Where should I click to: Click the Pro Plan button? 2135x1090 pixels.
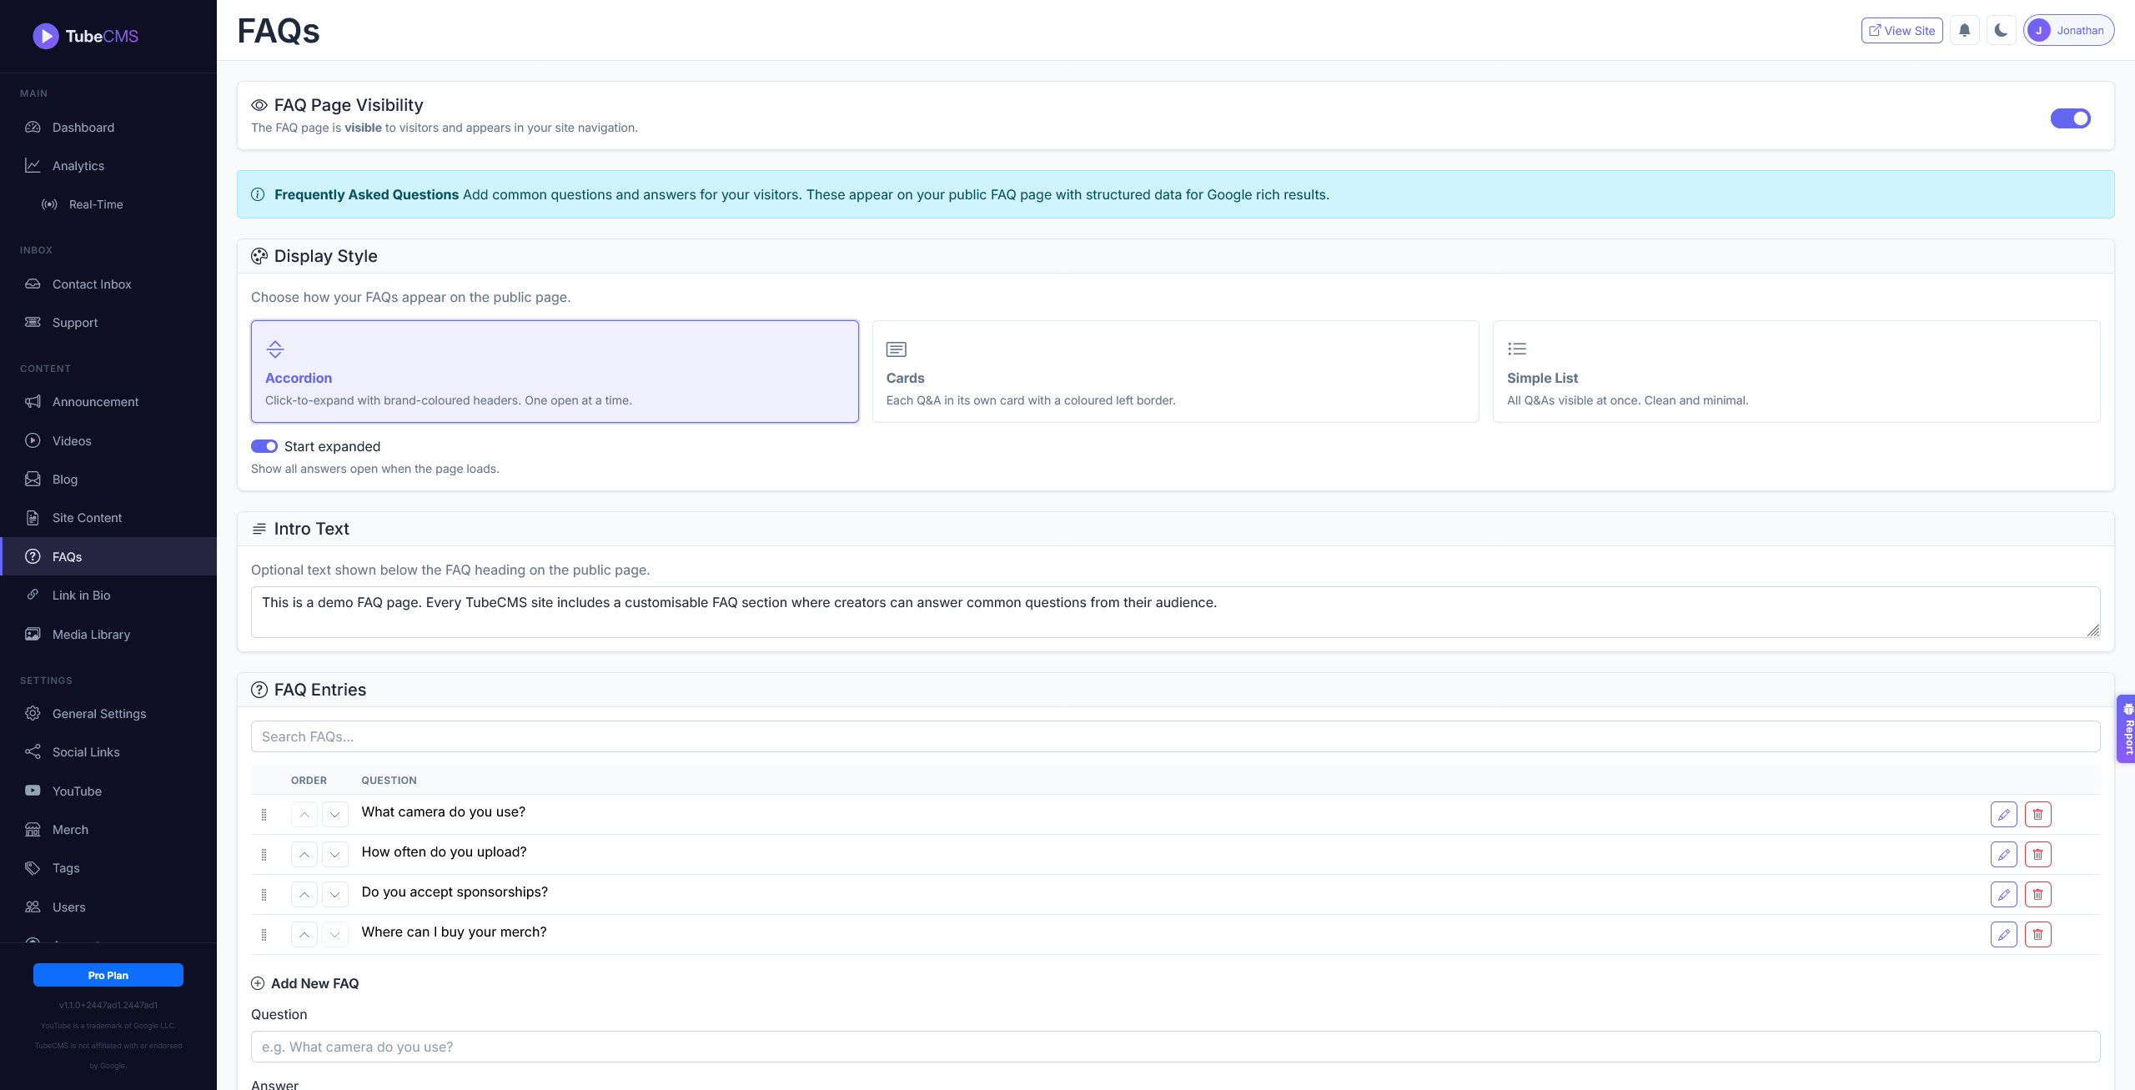(108, 974)
